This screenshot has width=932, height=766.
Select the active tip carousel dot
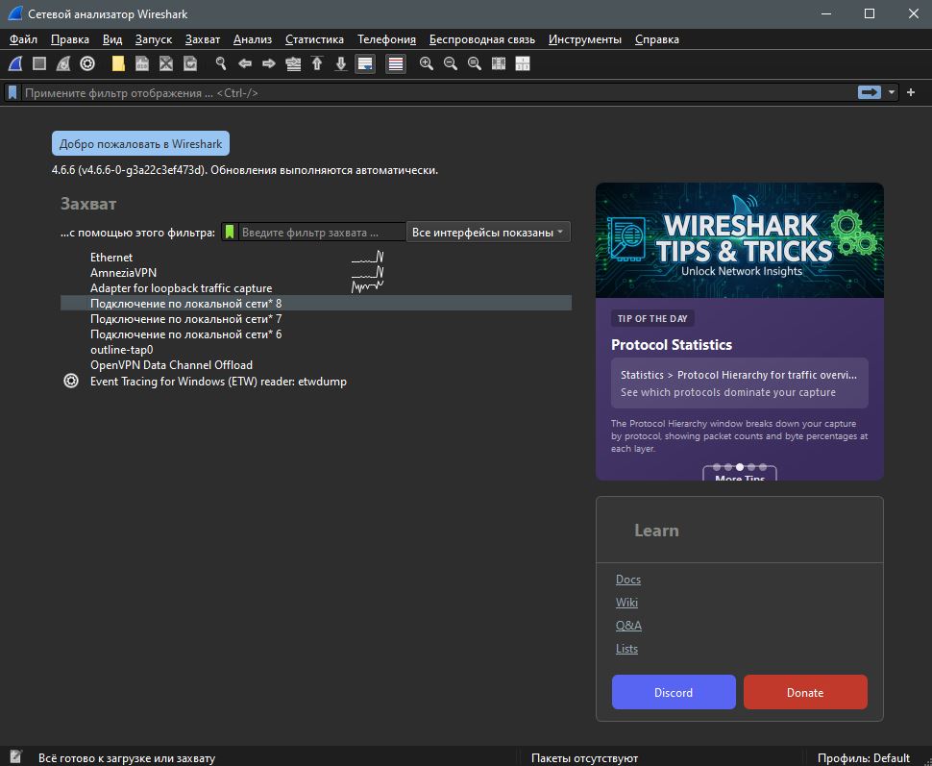coord(740,467)
